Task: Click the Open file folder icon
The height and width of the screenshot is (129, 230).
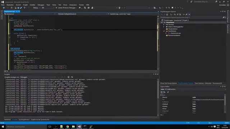Action: [15, 8]
